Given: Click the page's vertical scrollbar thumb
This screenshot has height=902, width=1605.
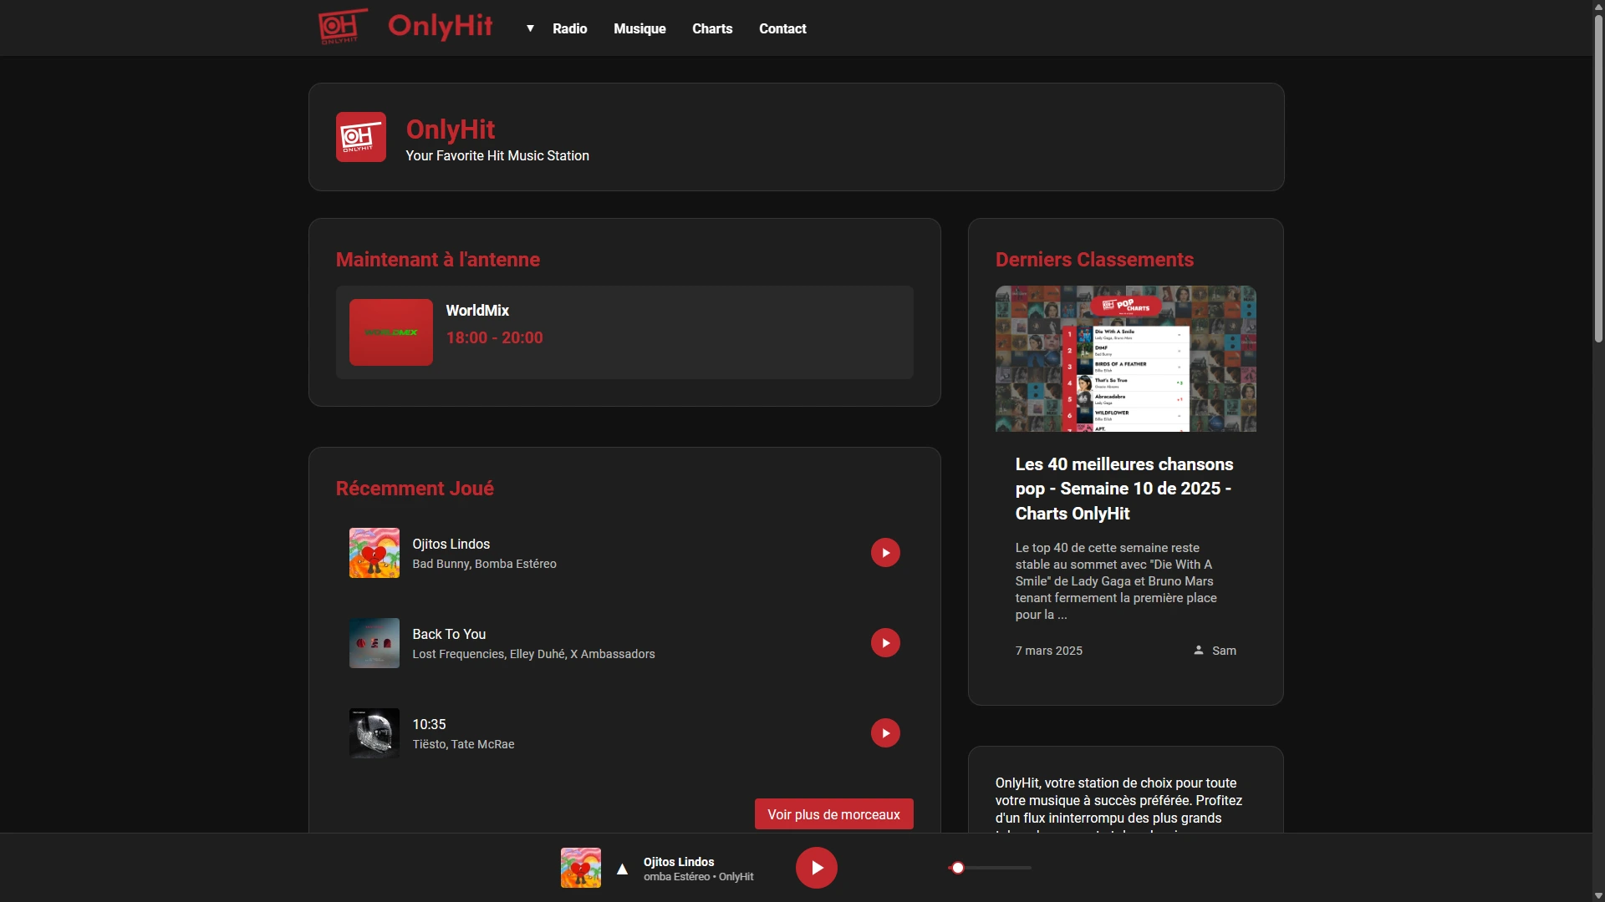Looking at the screenshot, I should (1598, 178).
